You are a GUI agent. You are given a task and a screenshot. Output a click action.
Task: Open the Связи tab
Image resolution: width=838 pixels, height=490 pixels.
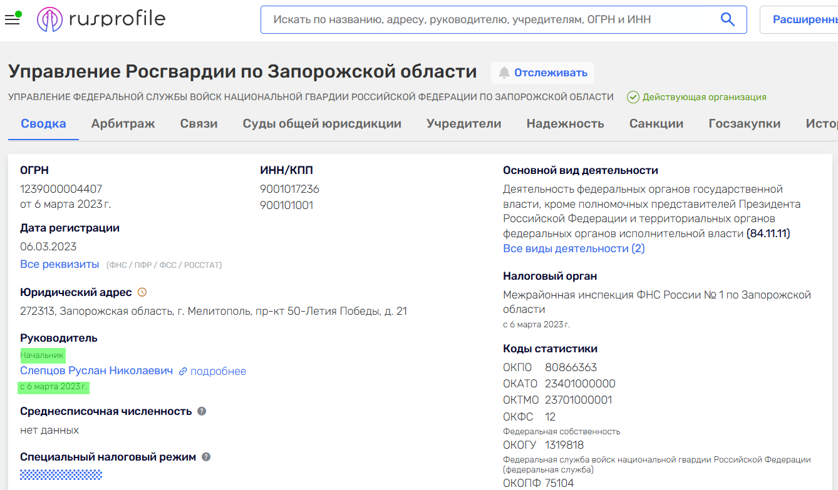click(199, 123)
